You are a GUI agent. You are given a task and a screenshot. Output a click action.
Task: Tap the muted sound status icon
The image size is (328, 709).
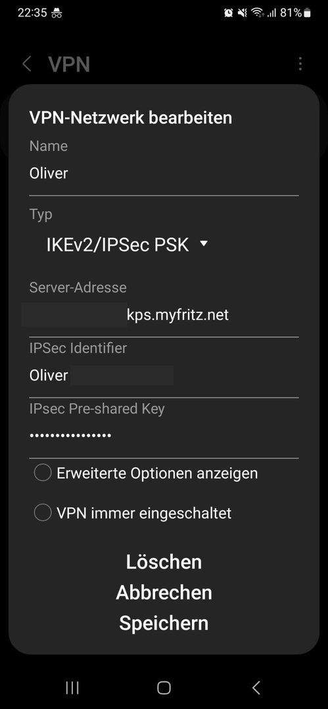(x=243, y=13)
